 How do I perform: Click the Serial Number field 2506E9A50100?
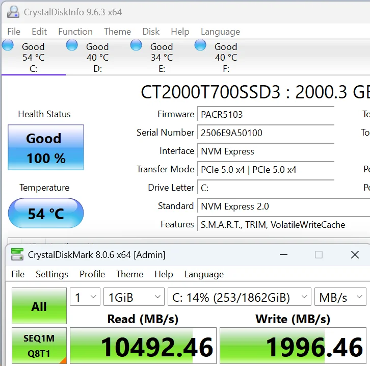point(266,133)
